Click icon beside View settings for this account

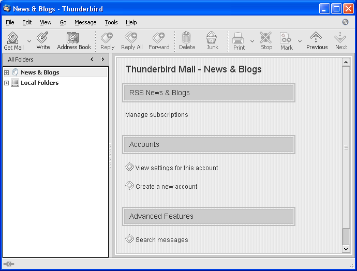[x=129, y=167]
